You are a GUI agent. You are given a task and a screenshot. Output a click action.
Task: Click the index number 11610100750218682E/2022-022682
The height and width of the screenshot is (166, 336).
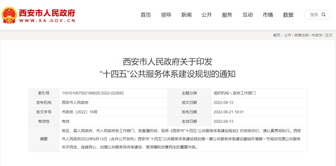[93, 93]
